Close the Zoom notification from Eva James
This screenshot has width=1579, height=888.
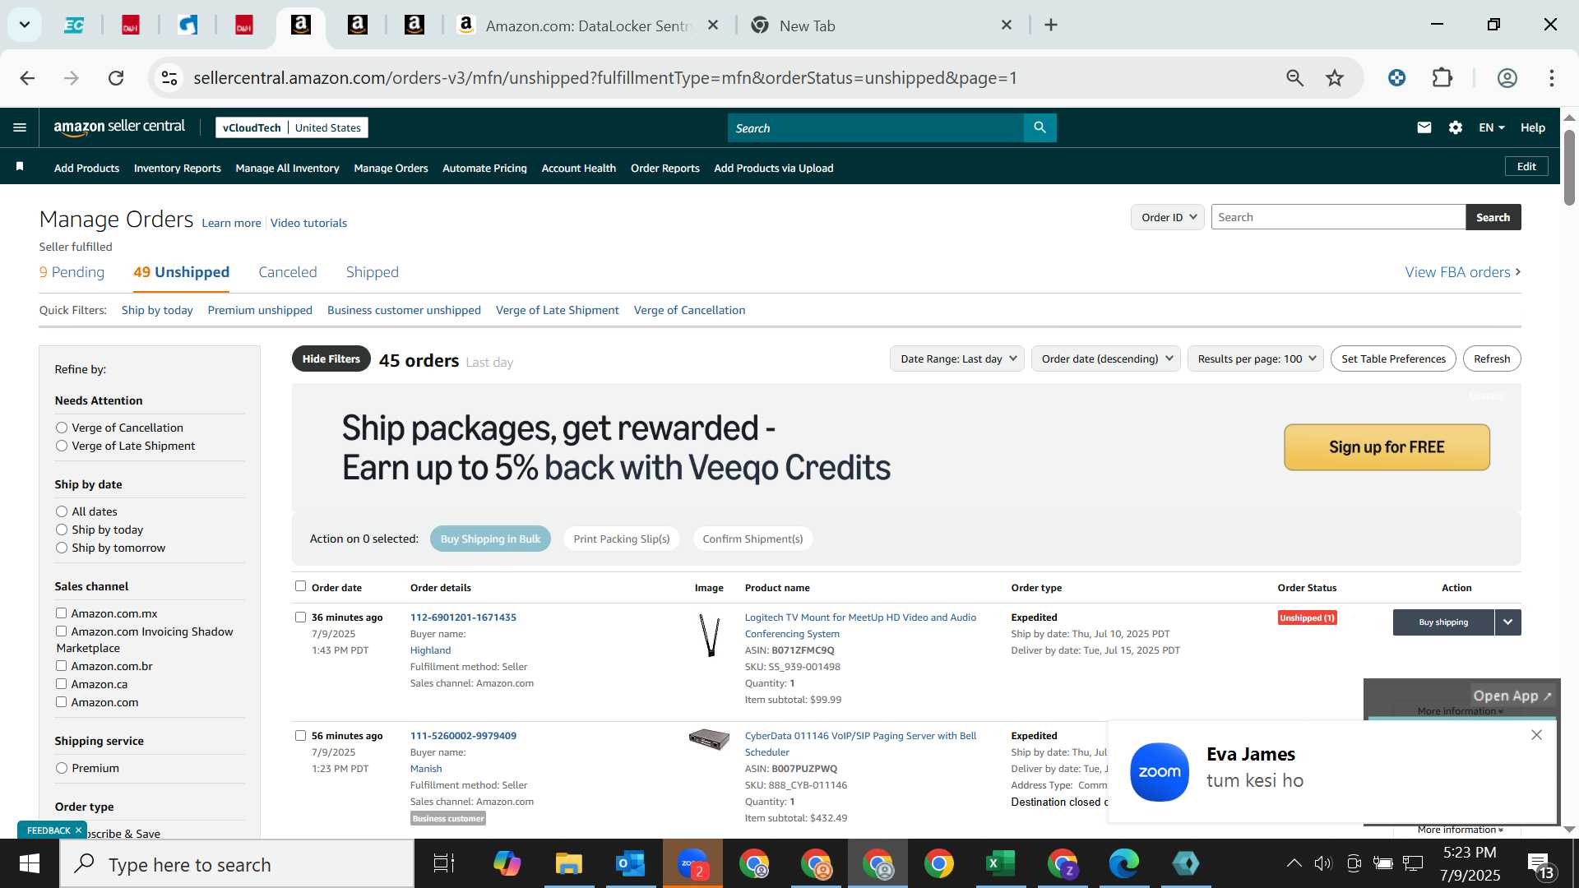(1536, 735)
